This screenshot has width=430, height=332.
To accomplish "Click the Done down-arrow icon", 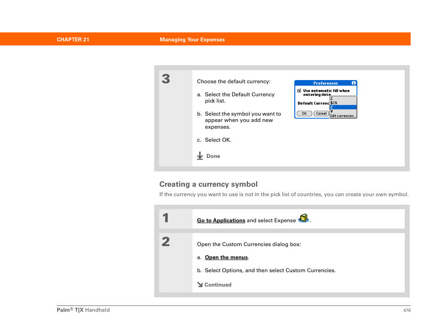I will 200,156.
